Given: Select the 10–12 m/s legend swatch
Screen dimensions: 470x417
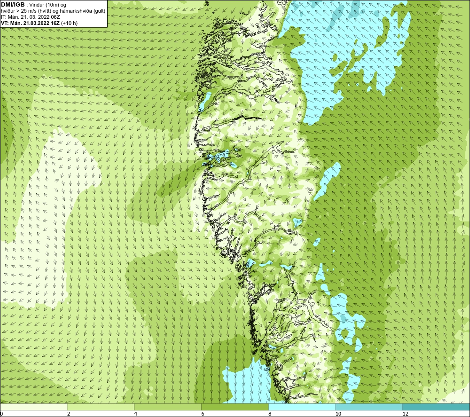Looking at the screenshot, I should pyautogui.click(x=369, y=407).
